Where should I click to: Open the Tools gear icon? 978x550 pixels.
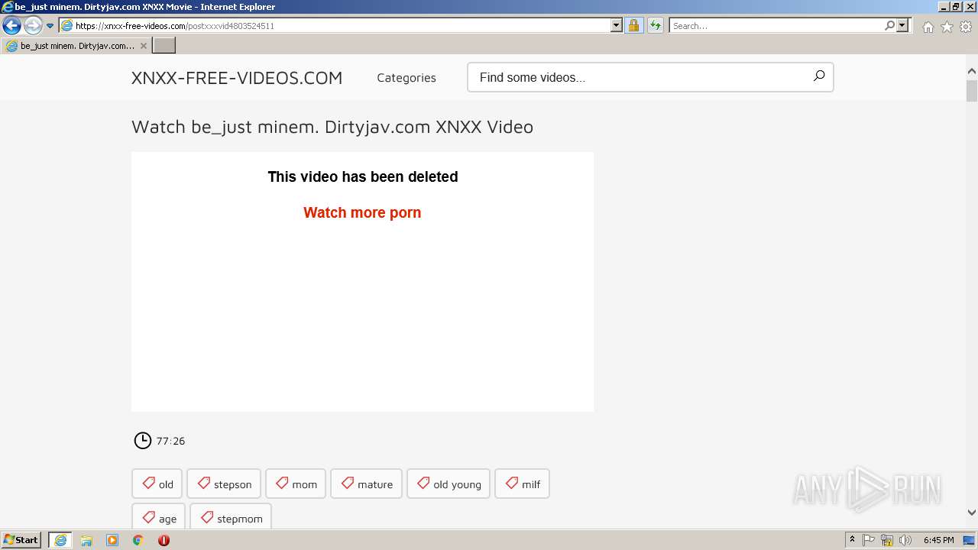tap(966, 27)
